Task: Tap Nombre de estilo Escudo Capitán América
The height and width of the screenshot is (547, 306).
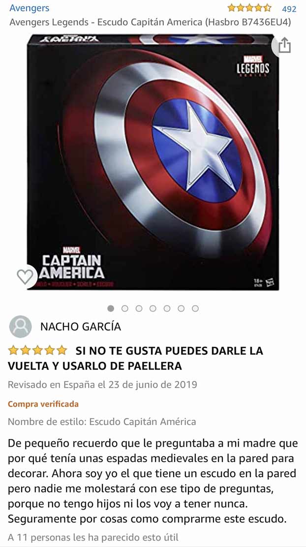Action: point(102,422)
